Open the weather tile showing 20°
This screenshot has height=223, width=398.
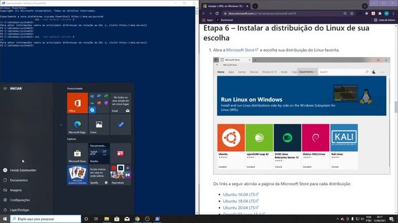tap(99, 153)
